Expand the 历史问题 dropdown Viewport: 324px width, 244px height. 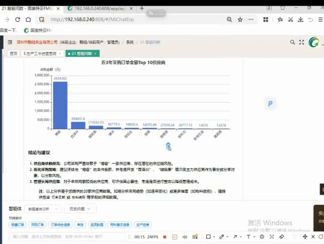(80, 209)
